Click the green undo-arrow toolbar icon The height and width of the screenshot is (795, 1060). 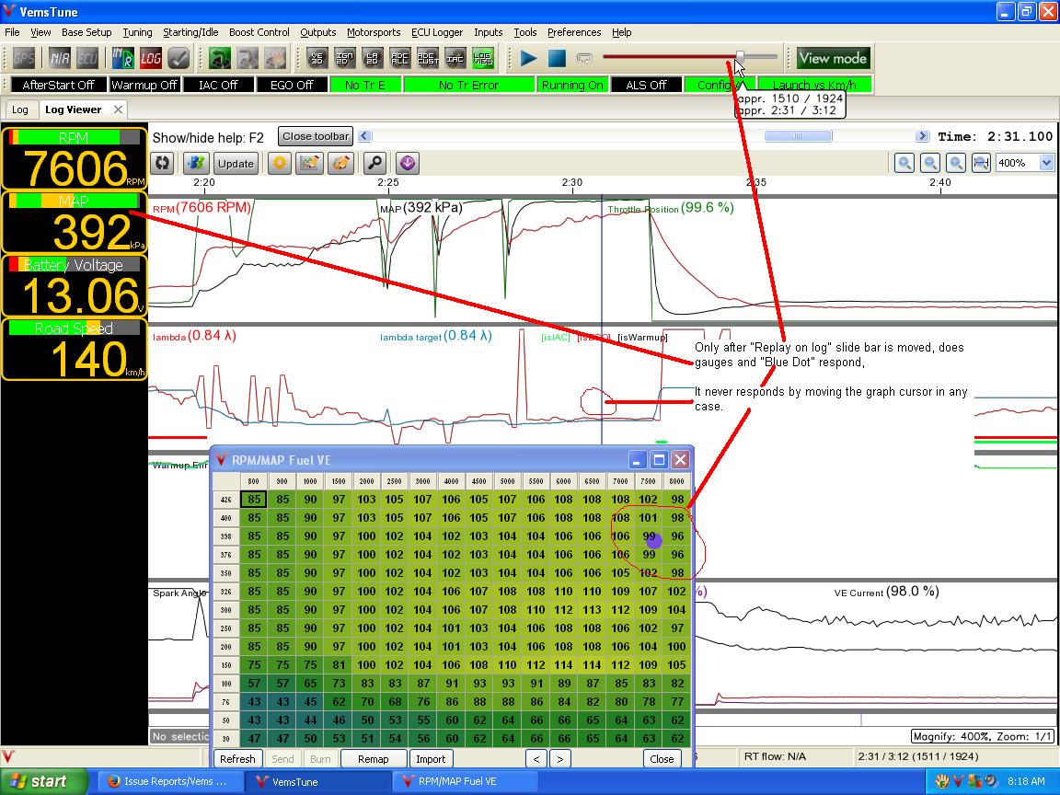[x=219, y=58]
